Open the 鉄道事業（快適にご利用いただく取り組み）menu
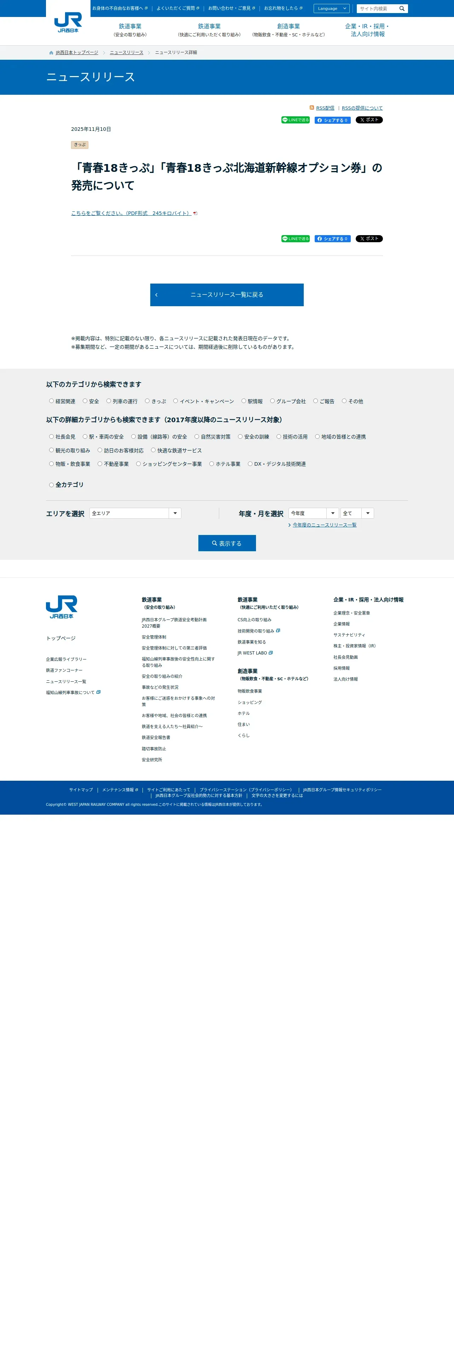The image size is (454, 1362). tap(209, 30)
